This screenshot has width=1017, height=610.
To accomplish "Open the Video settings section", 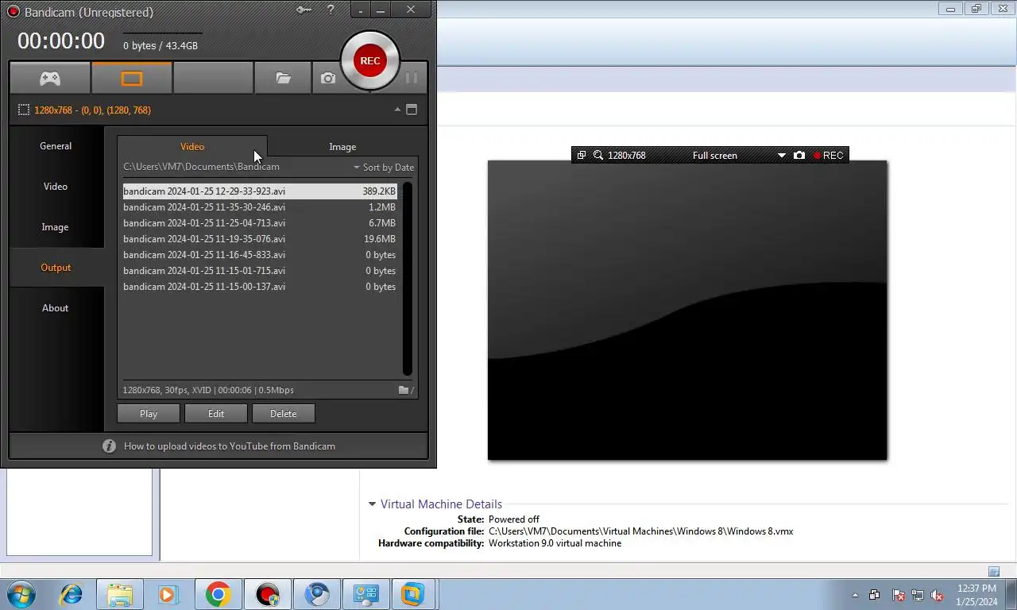I will 56,187.
